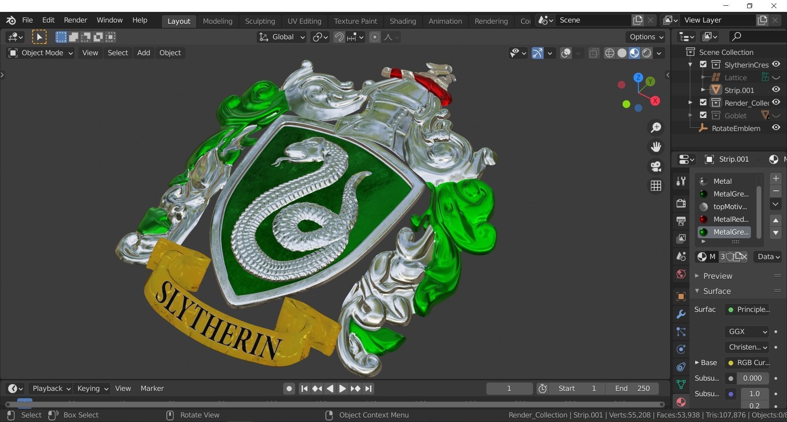Open the Scene properties tab
Viewport: 787px width, 422px height.
(x=681, y=257)
